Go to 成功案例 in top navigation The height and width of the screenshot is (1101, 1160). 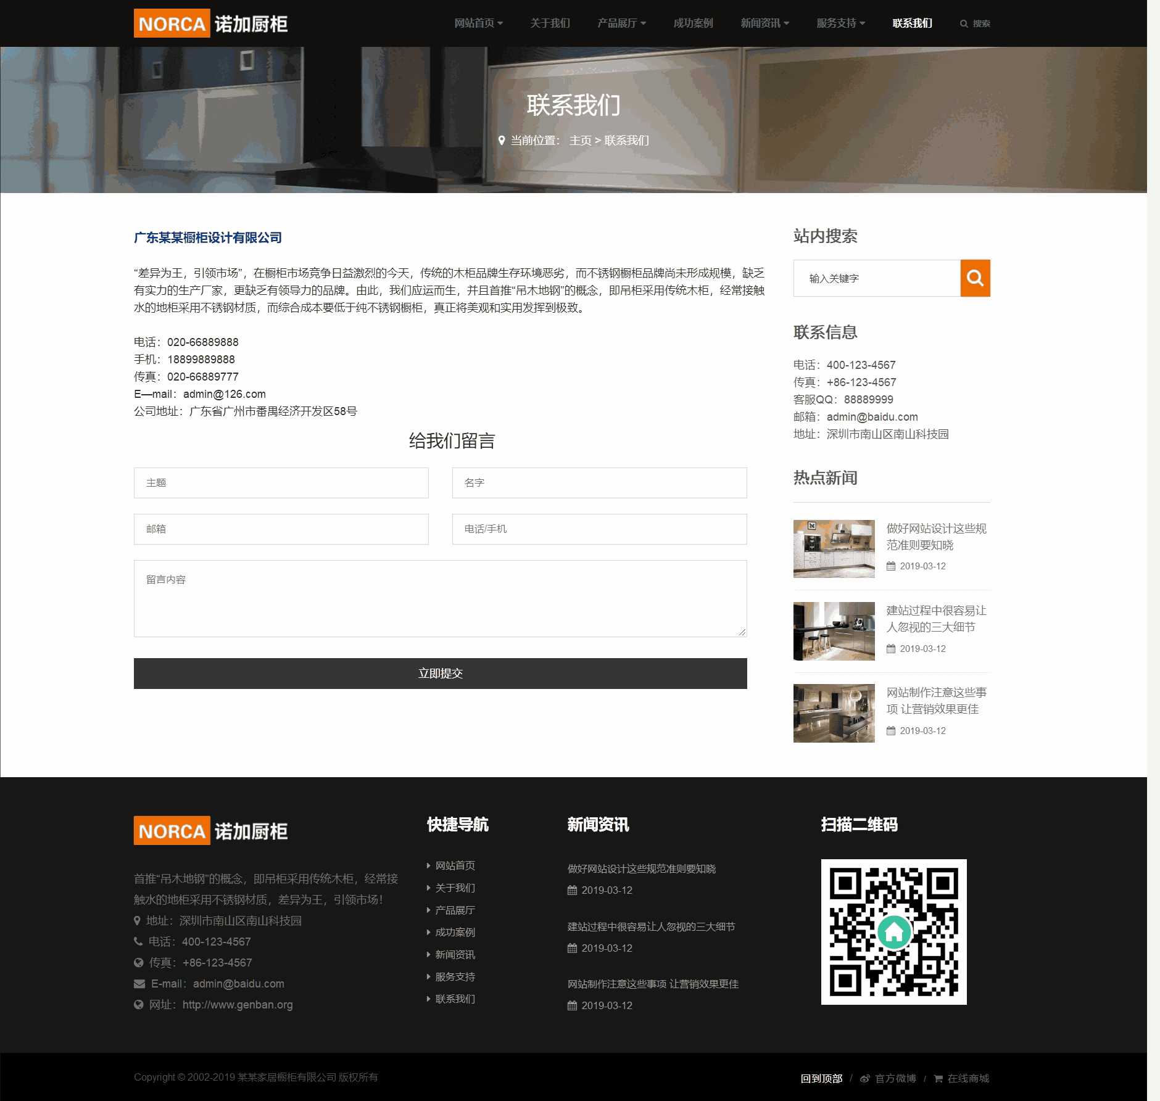[693, 23]
